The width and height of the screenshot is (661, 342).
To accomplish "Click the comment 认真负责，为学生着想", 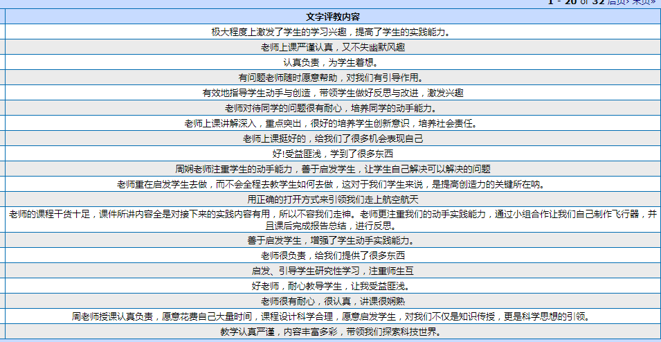I will pos(332,62).
